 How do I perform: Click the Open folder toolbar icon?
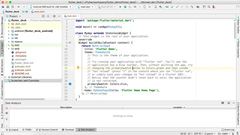coord(3,7)
